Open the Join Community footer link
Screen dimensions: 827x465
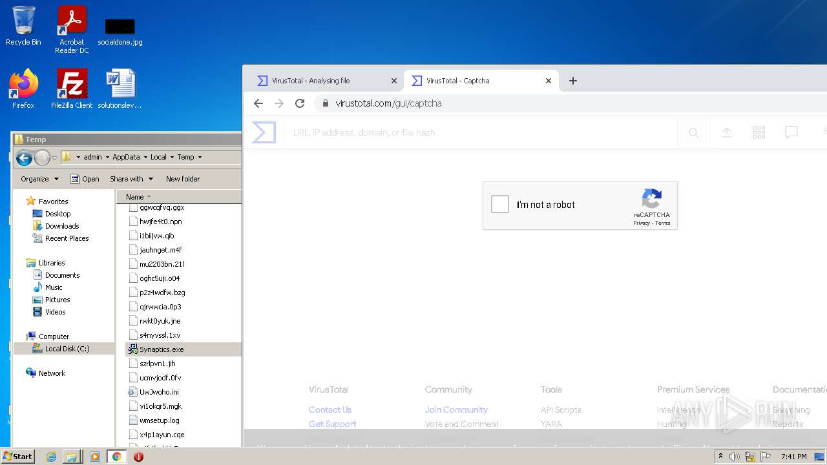click(456, 409)
